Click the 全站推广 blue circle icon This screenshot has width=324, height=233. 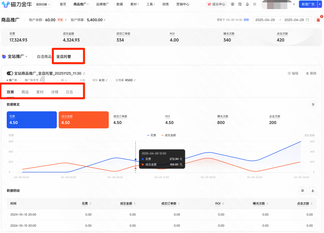click(x=4, y=56)
